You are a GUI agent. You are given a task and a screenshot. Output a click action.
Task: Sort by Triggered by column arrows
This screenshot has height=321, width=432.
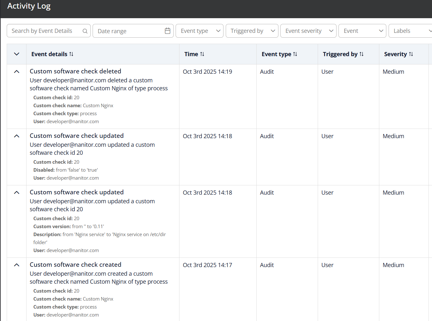(x=361, y=54)
